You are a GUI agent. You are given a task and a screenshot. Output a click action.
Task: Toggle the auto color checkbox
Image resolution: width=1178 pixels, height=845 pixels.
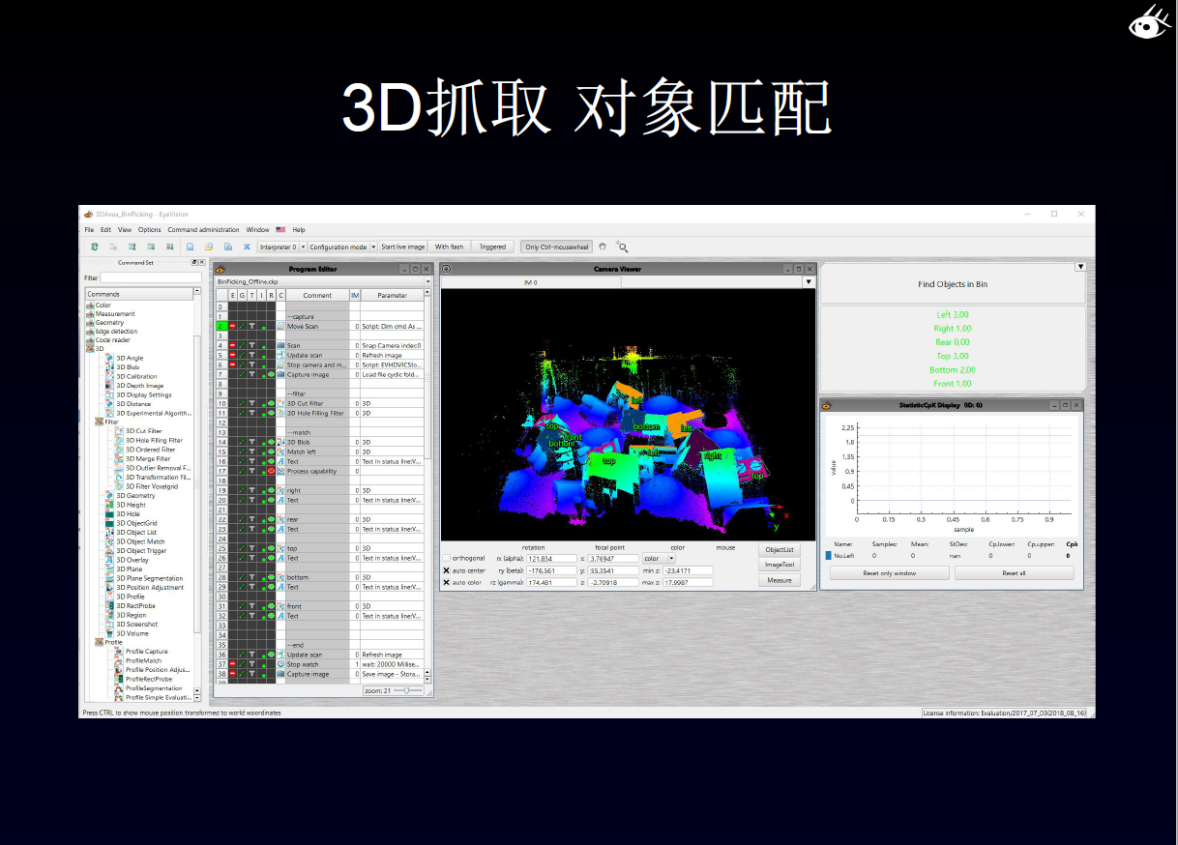coord(447,583)
